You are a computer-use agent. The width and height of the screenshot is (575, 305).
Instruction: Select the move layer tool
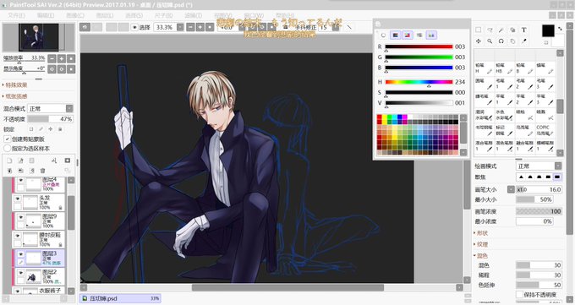[479, 41]
